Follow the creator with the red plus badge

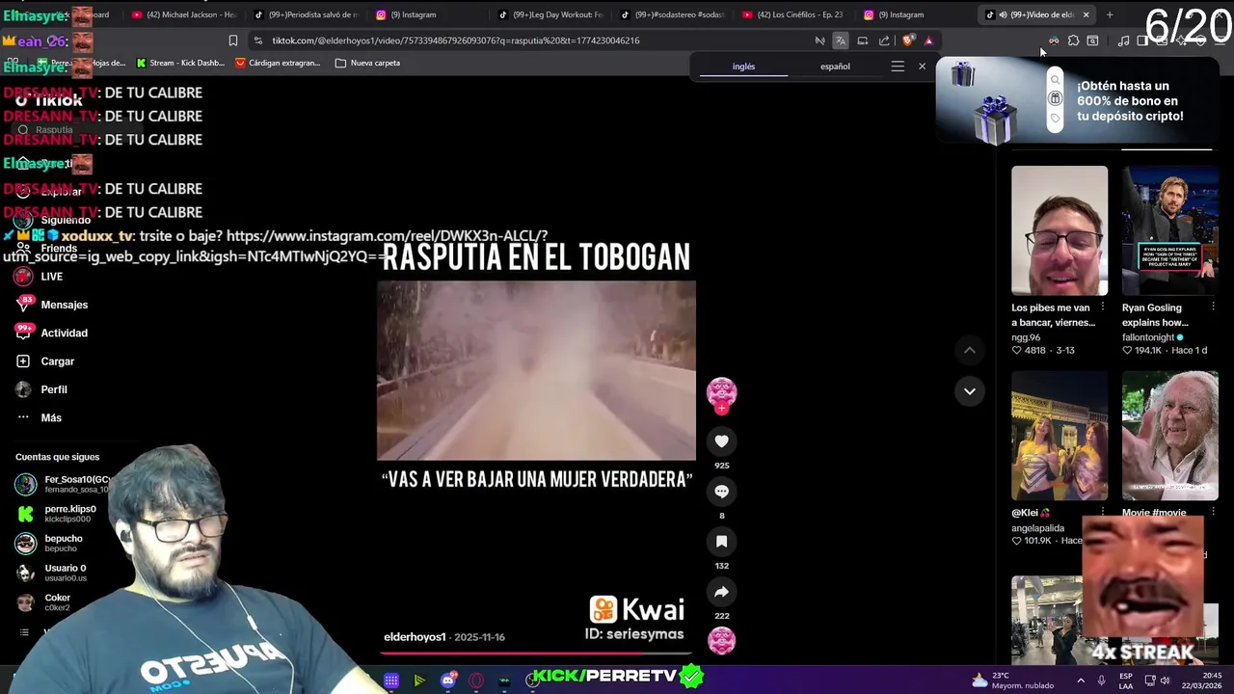coord(721,408)
